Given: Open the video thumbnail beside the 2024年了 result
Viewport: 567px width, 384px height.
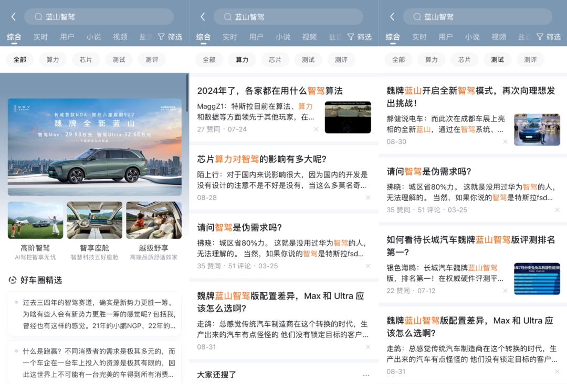Looking at the screenshot, I should (x=348, y=117).
